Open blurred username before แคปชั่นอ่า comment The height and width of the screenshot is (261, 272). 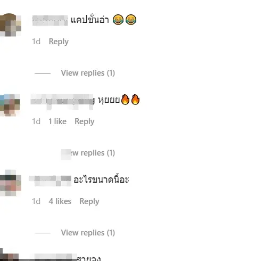click(x=50, y=20)
